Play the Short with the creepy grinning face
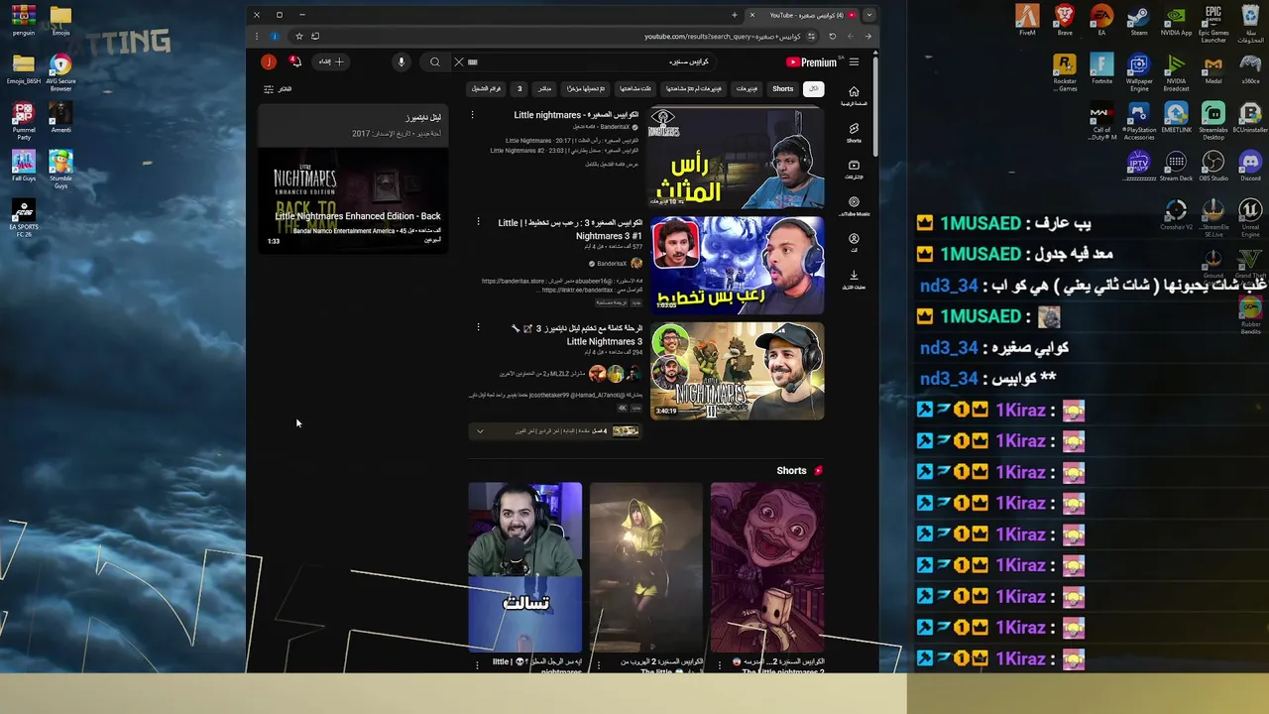 click(x=767, y=567)
